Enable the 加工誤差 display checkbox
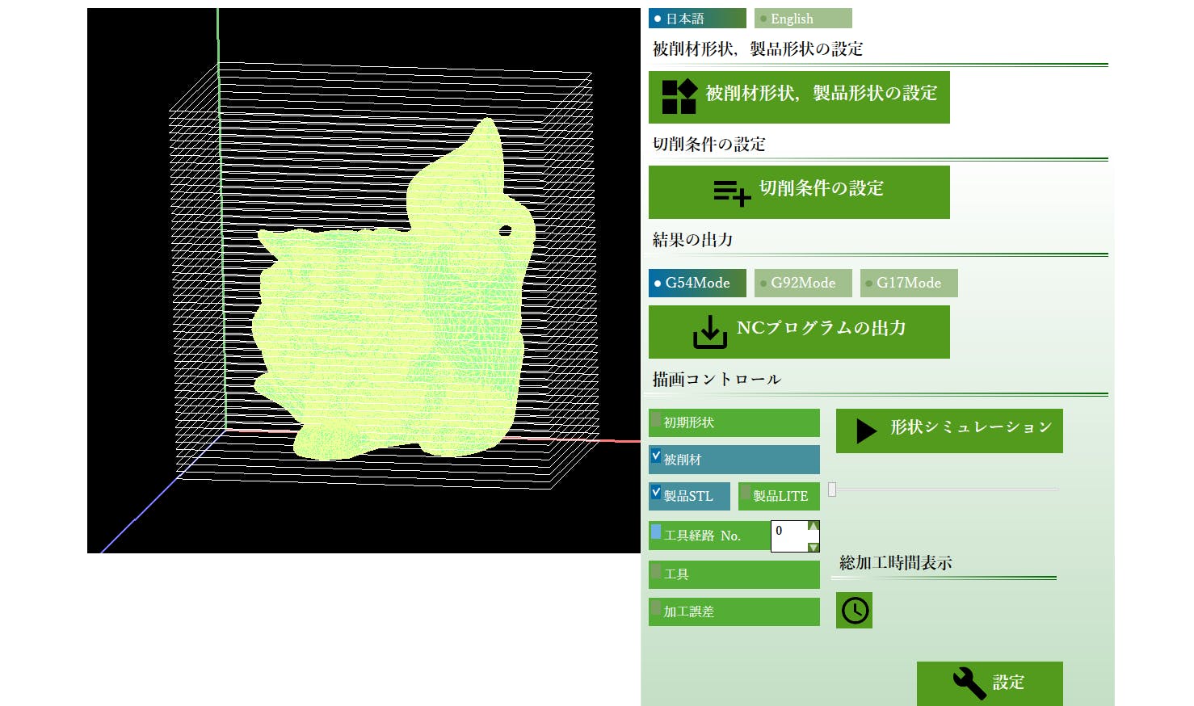Viewport: 1194px width, 706px height. point(656,608)
